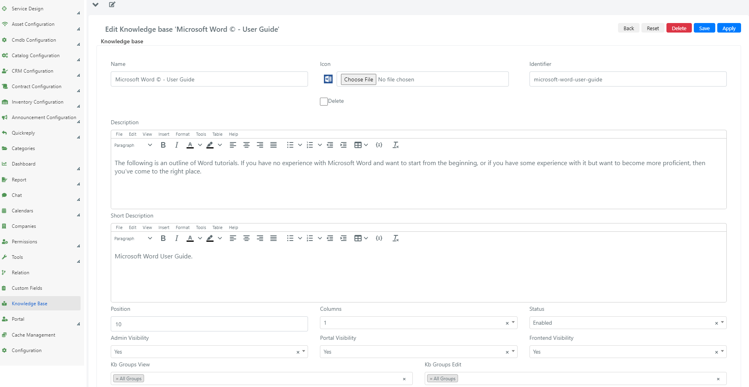Image resolution: width=749 pixels, height=387 pixels.
Task: Align left in Description editor
Action: coord(233,145)
